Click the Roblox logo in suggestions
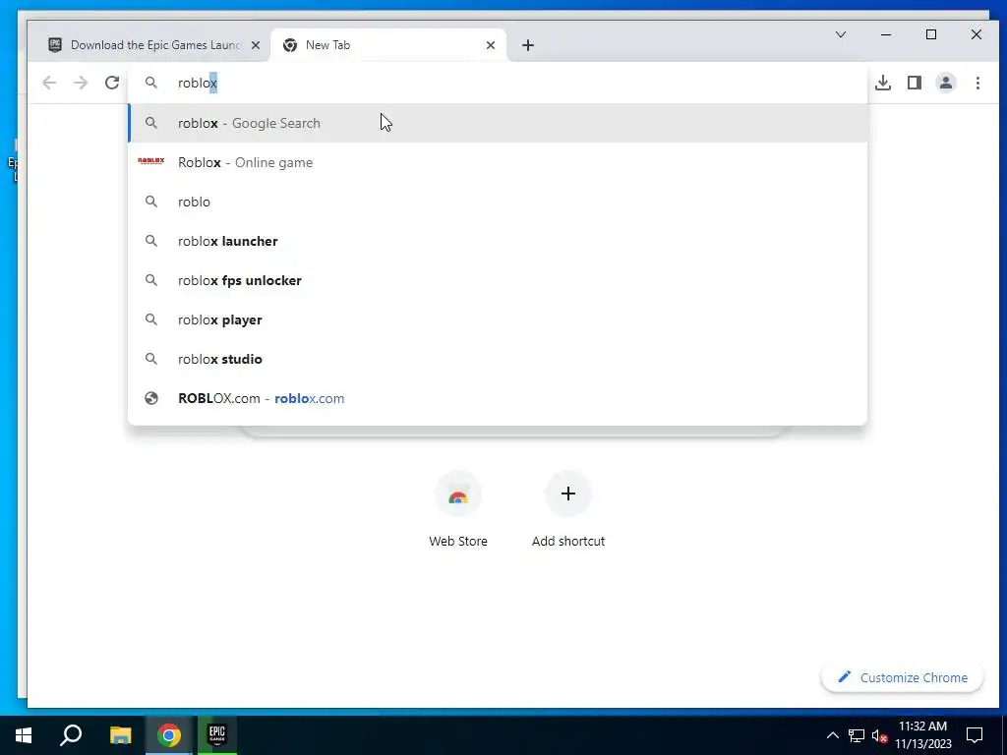 click(x=150, y=161)
